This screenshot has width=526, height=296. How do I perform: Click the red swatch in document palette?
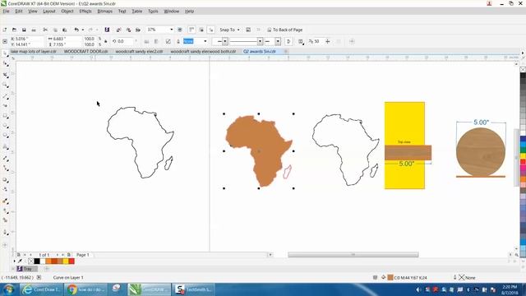72,261
